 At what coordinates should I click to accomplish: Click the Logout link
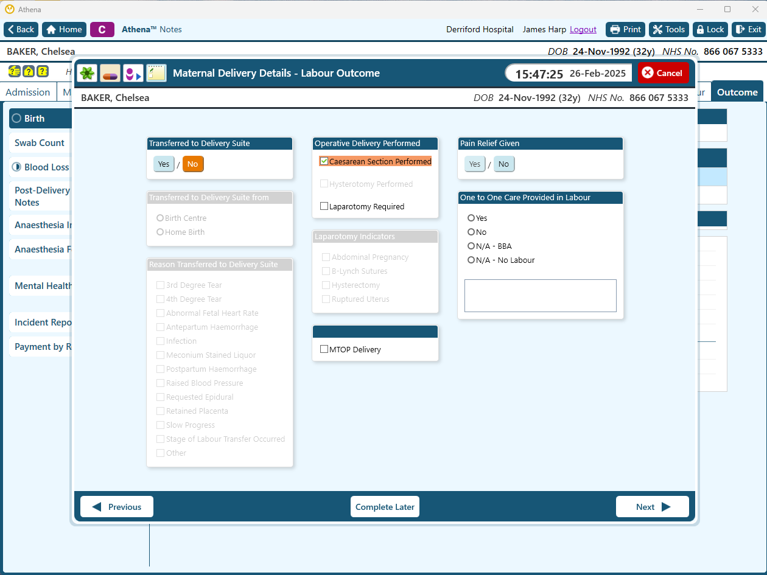[583, 29]
